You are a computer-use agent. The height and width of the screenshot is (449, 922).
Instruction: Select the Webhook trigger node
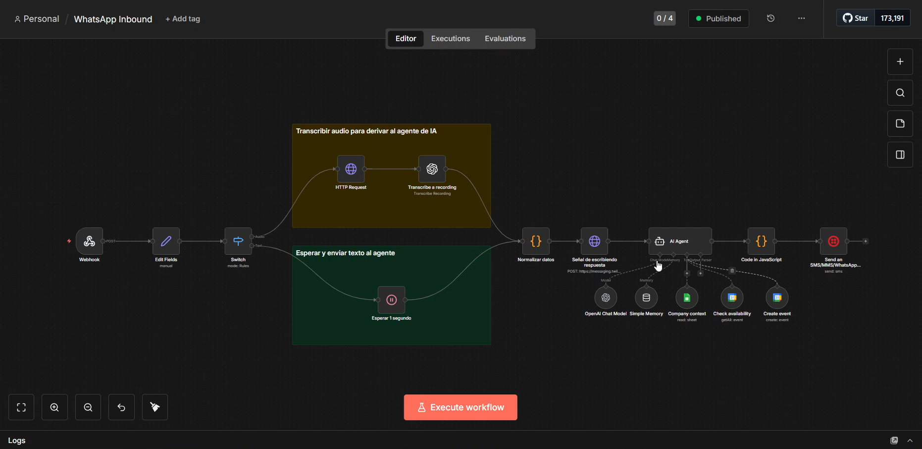click(90, 241)
